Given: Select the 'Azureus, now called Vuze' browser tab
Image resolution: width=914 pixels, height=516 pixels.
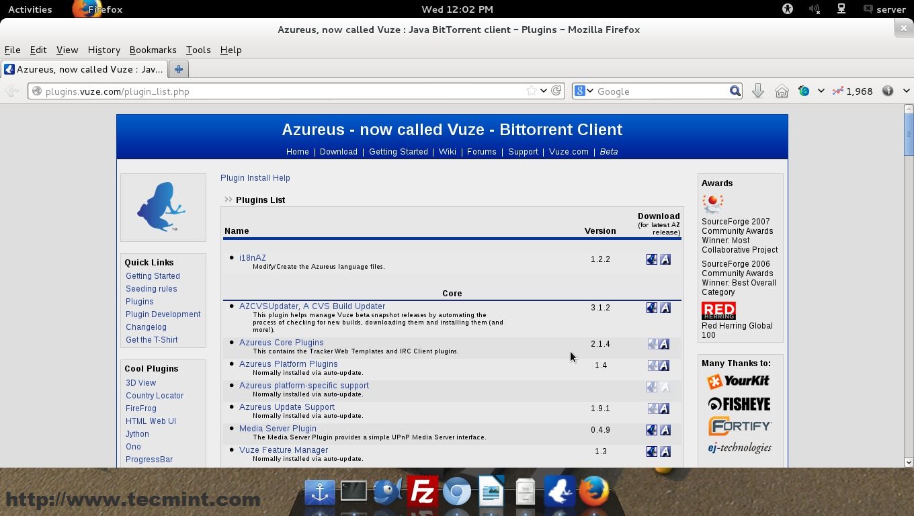Looking at the screenshot, I should [x=84, y=69].
